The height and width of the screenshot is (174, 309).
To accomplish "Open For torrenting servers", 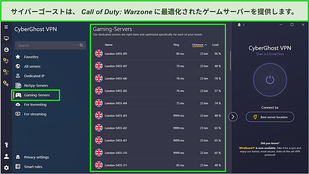I will (x=35, y=105).
